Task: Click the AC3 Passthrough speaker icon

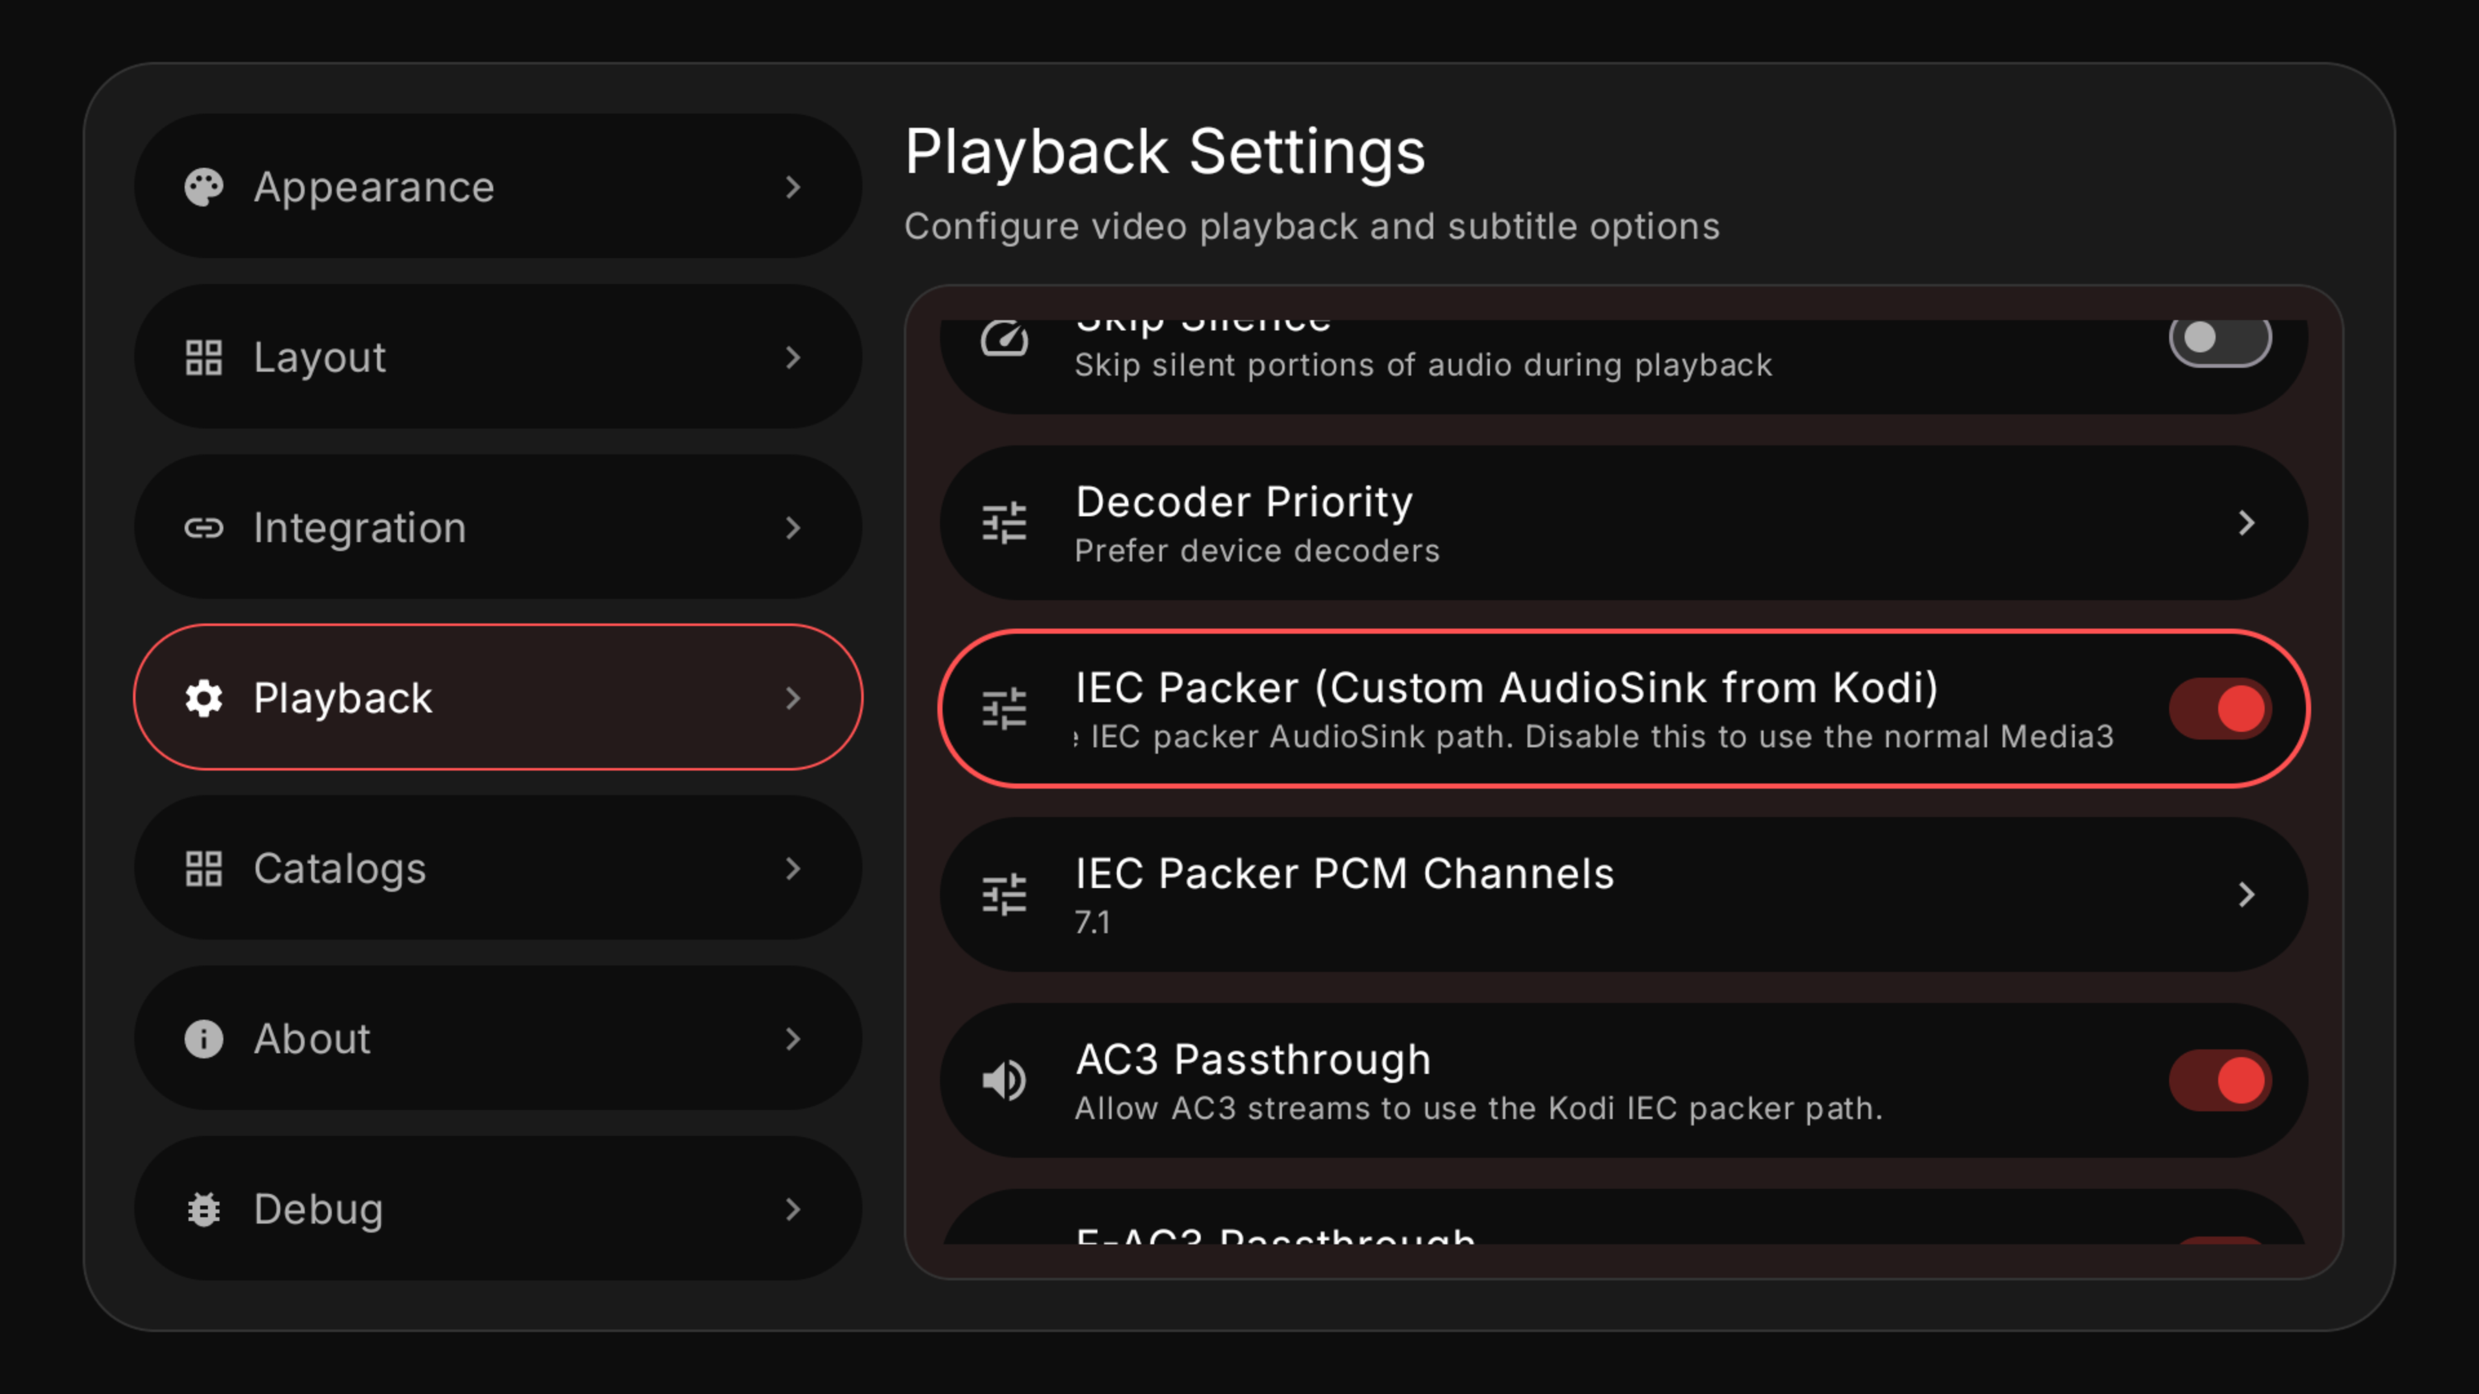Action: coord(1004,1080)
